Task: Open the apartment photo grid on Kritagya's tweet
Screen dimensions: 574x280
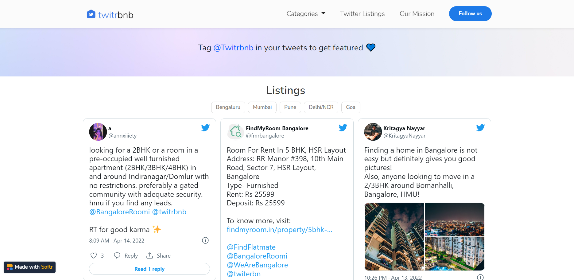Action: coord(424,236)
